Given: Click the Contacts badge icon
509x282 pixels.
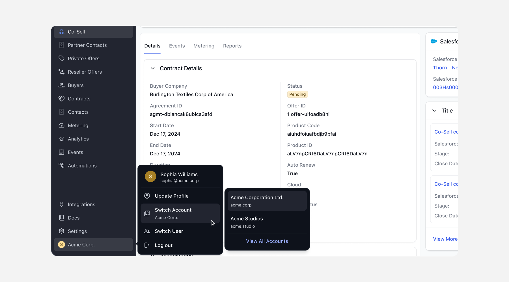Looking at the screenshot, I should (x=61, y=112).
